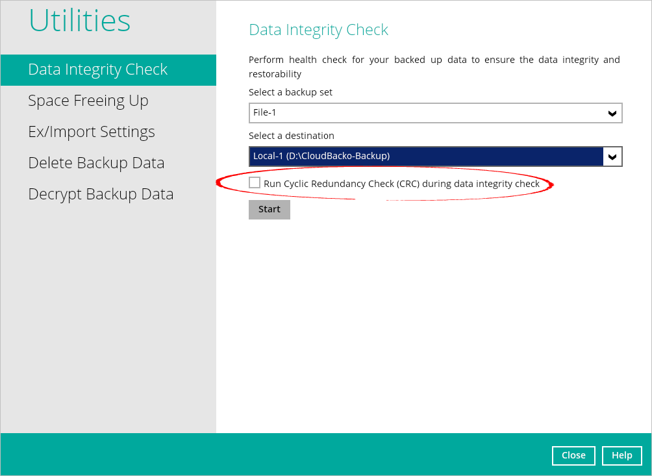Click the 'Select a backup set' label
Image resolution: width=652 pixels, height=476 pixels.
[x=290, y=92]
